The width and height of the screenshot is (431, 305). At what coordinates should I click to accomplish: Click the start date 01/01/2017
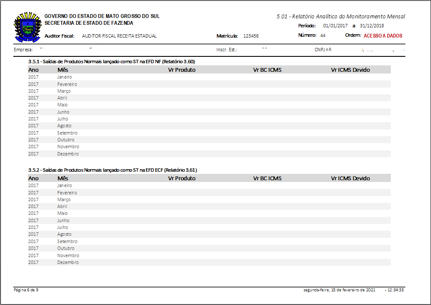pyautogui.click(x=336, y=26)
